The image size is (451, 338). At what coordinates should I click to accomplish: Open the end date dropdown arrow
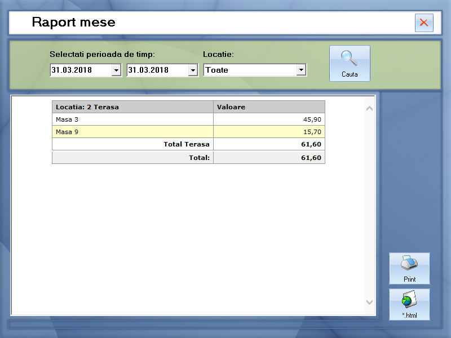pos(193,70)
